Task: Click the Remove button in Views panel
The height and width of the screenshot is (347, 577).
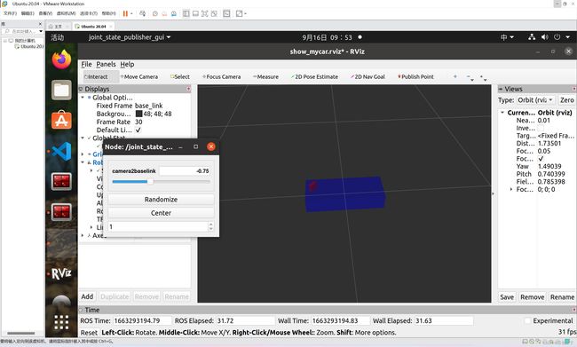Action: tap(532, 297)
